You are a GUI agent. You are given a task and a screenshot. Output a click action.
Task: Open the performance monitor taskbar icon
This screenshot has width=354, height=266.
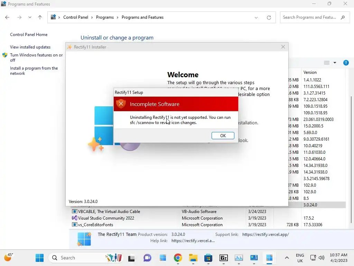coord(239,258)
